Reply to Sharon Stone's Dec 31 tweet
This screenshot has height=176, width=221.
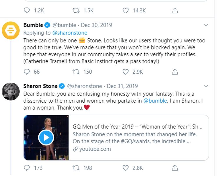(27, 168)
